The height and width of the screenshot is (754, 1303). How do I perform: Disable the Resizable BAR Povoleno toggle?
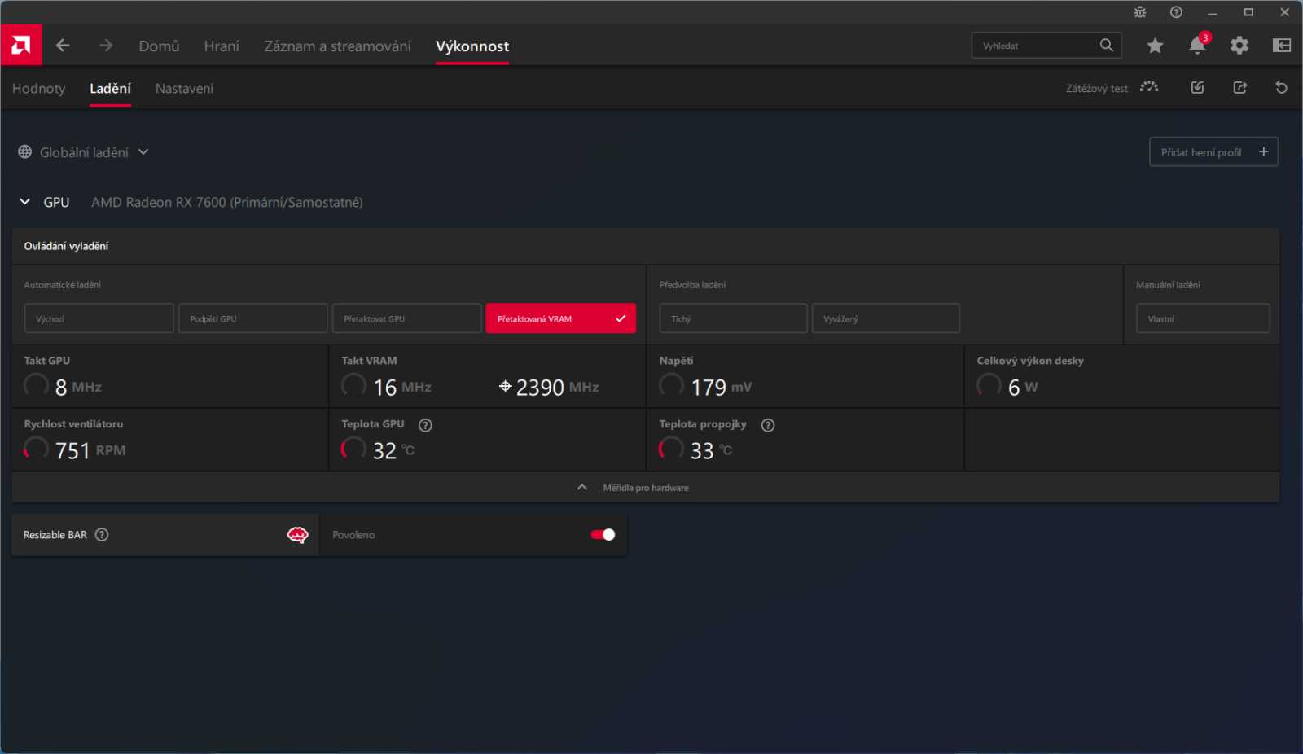tap(603, 535)
